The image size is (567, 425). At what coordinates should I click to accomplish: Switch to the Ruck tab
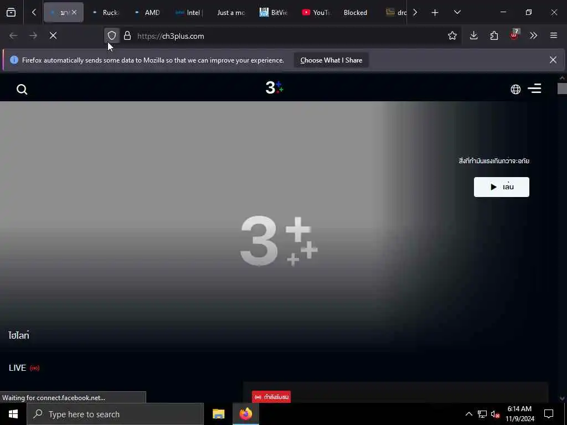(x=106, y=13)
